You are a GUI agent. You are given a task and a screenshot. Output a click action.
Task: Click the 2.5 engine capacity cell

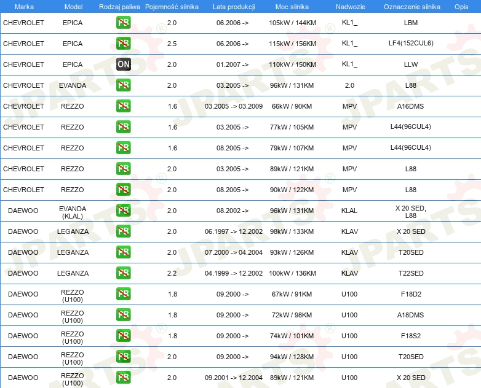[172, 44]
